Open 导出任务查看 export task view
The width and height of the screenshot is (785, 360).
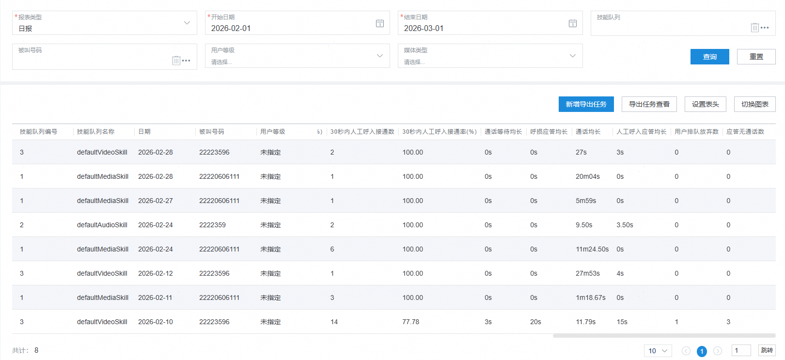pos(649,104)
